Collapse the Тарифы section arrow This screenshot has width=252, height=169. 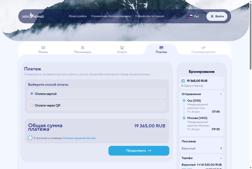tap(221, 158)
